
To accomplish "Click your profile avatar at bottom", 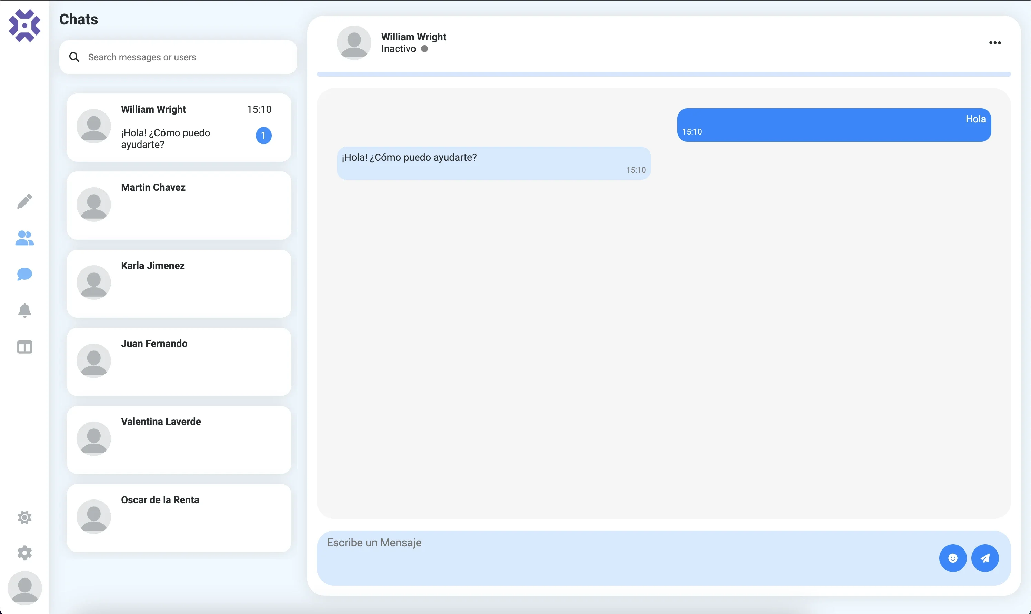I will click(x=25, y=587).
